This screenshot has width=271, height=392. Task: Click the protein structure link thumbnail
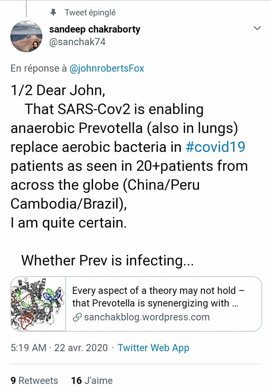pos(38,304)
